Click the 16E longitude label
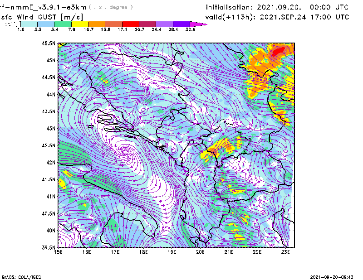The image size is (363, 280). [87, 252]
